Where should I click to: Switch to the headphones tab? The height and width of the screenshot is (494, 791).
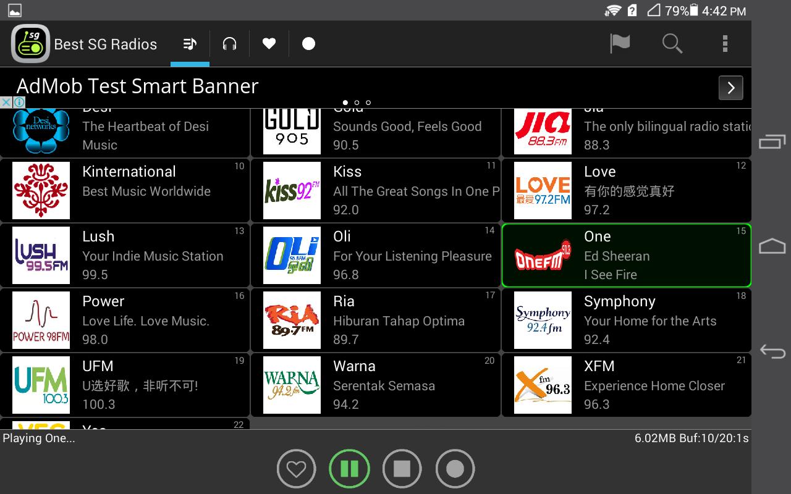229,44
